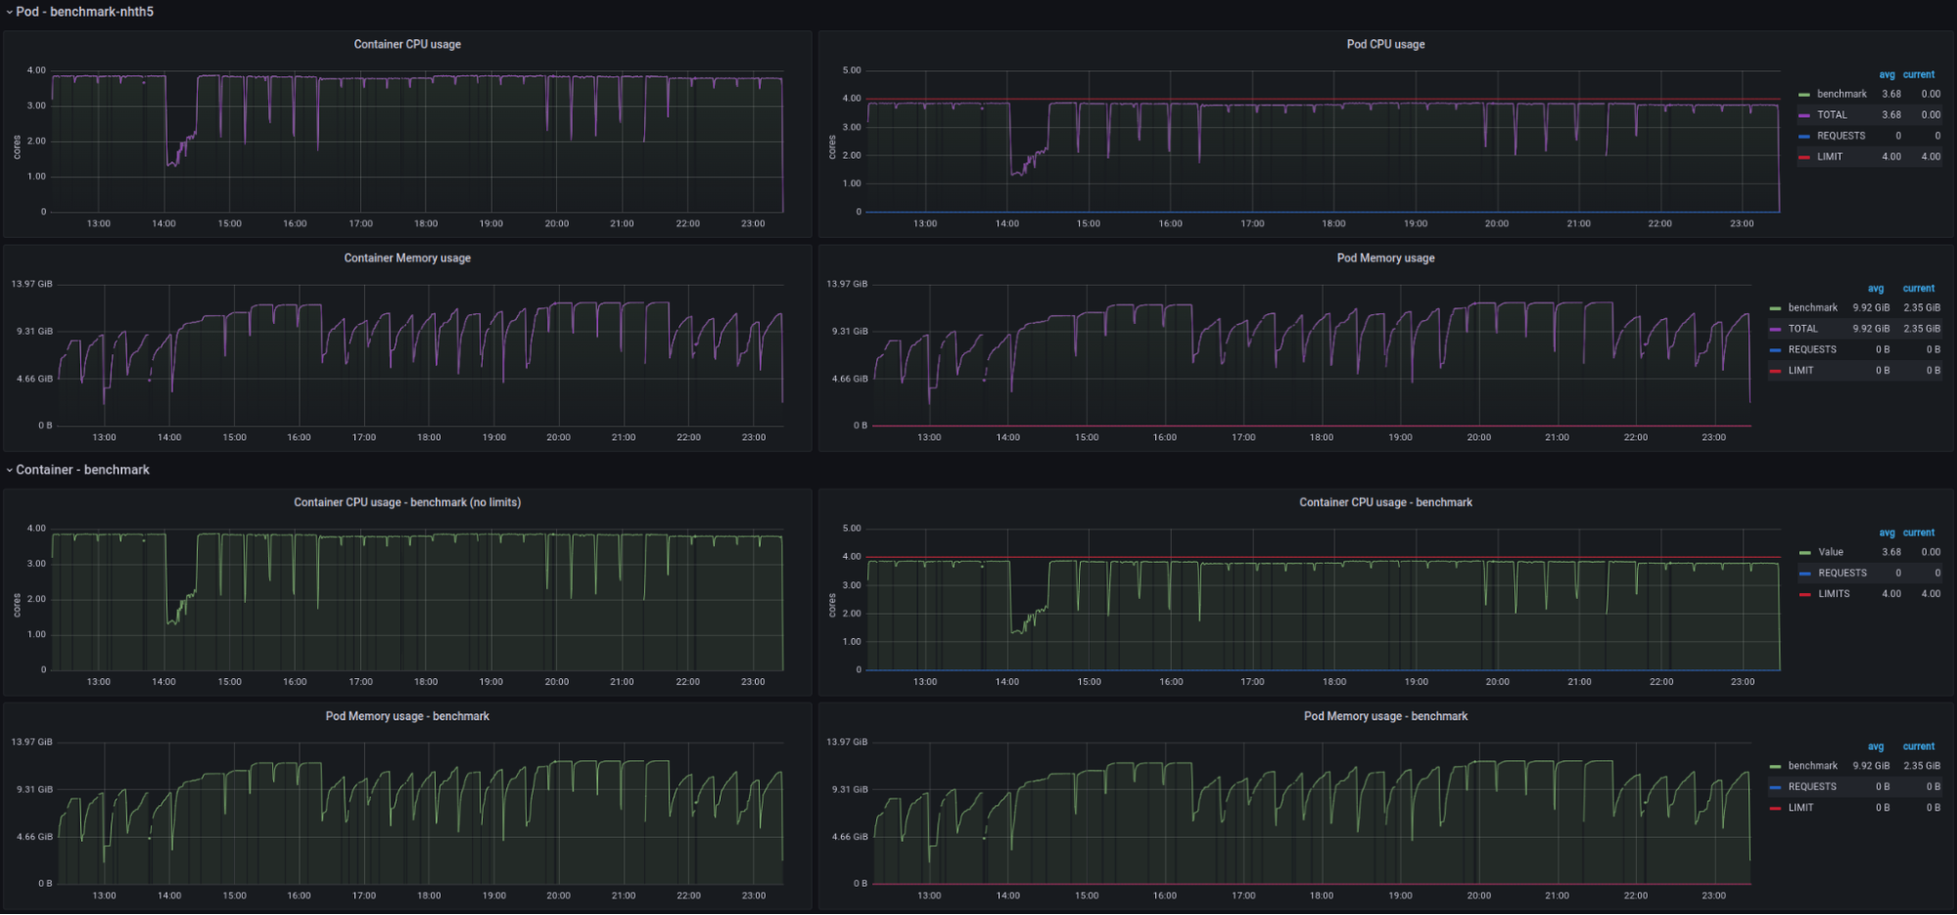The height and width of the screenshot is (915, 1957).
Task: Toggle the Value series in the container CPU legend
Action: (1831, 552)
